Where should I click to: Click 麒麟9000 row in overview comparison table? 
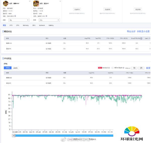[x=77, y=43]
